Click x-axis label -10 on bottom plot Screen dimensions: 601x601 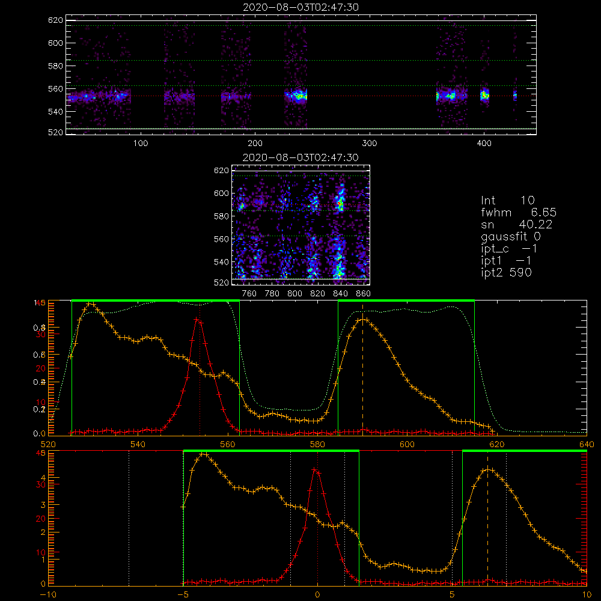pos(48,594)
